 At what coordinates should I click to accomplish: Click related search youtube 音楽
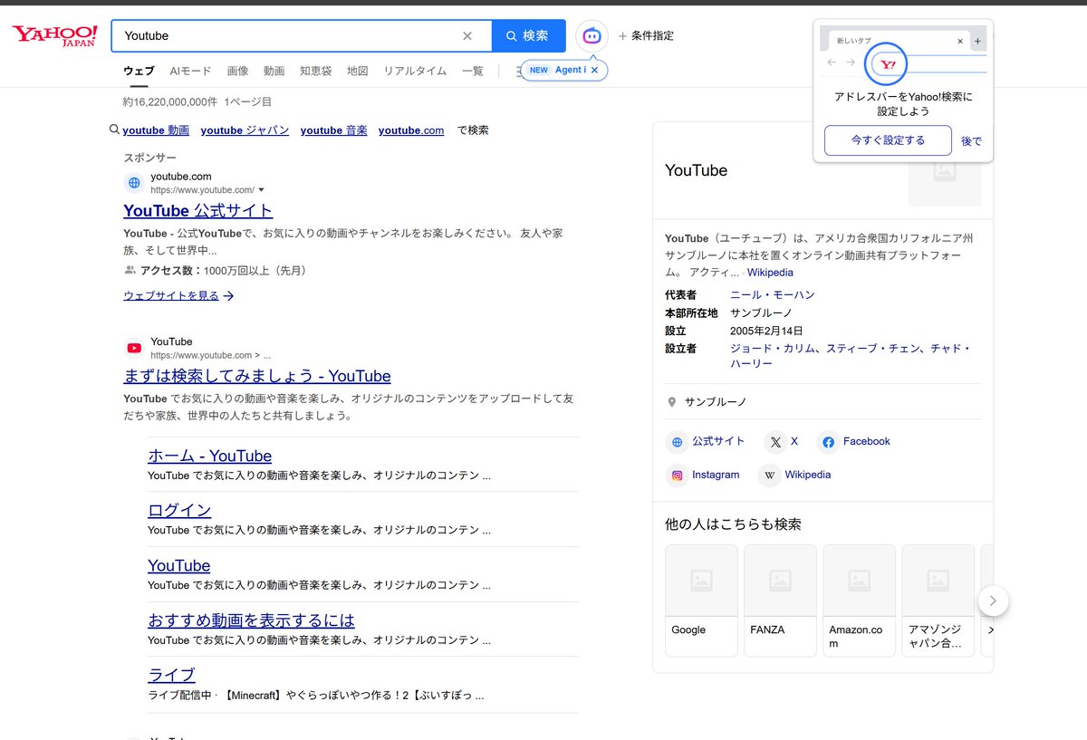[x=333, y=130]
